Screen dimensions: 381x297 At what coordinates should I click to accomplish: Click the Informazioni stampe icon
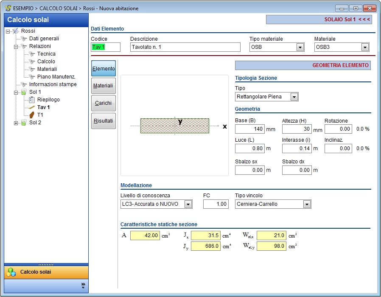click(x=24, y=84)
